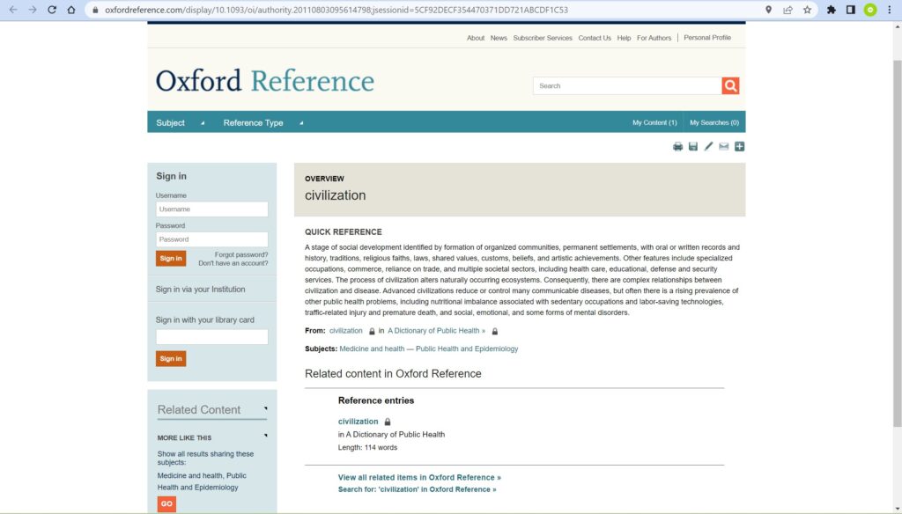Click the orange search magnifier button
Image resolution: width=902 pixels, height=514 pixels.
click(730, 85)
